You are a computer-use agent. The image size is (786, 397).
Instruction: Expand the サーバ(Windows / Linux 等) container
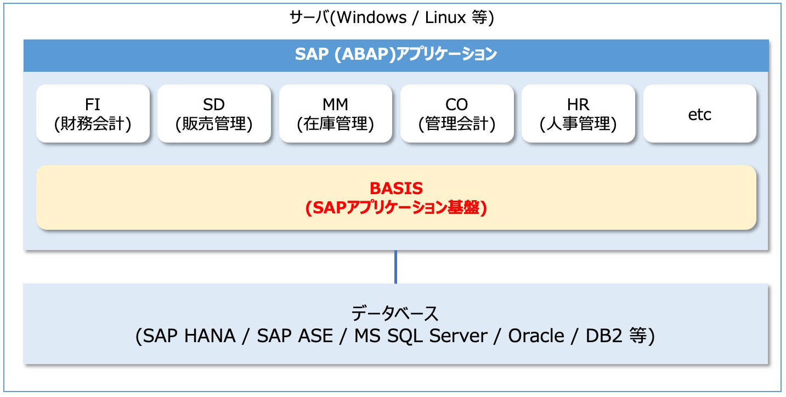[x=393, y=16]
